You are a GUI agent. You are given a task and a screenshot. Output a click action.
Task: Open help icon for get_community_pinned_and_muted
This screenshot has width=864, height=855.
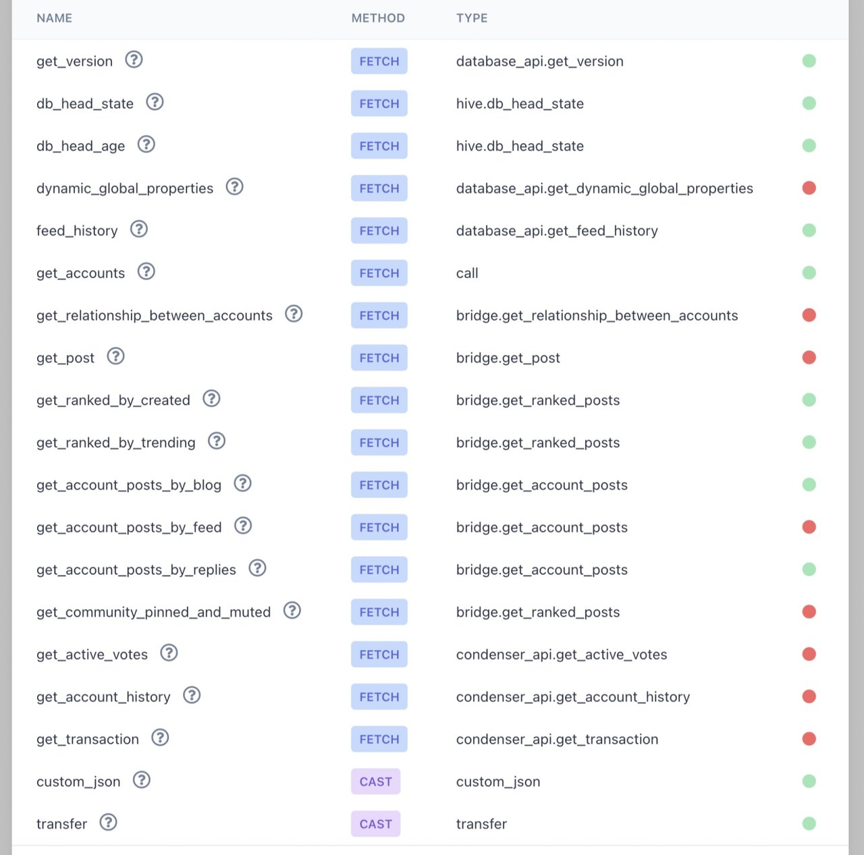pos(292,611)
